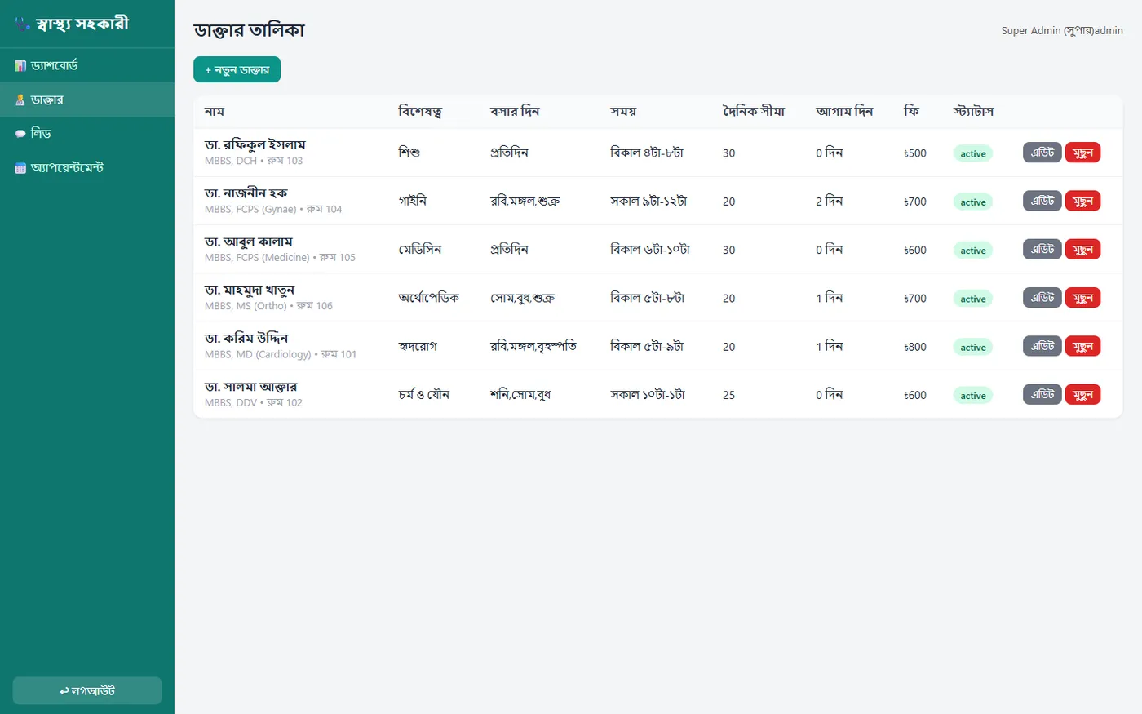Click the ডাক্তার person icon in sidebar
Viewport: 1142px width, 714px height.
click(x=20, y=100)
